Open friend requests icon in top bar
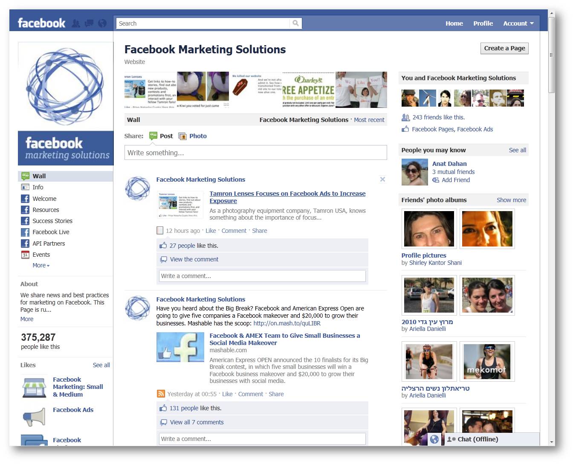This screenshot has height=464, width=573. [76, 23]
